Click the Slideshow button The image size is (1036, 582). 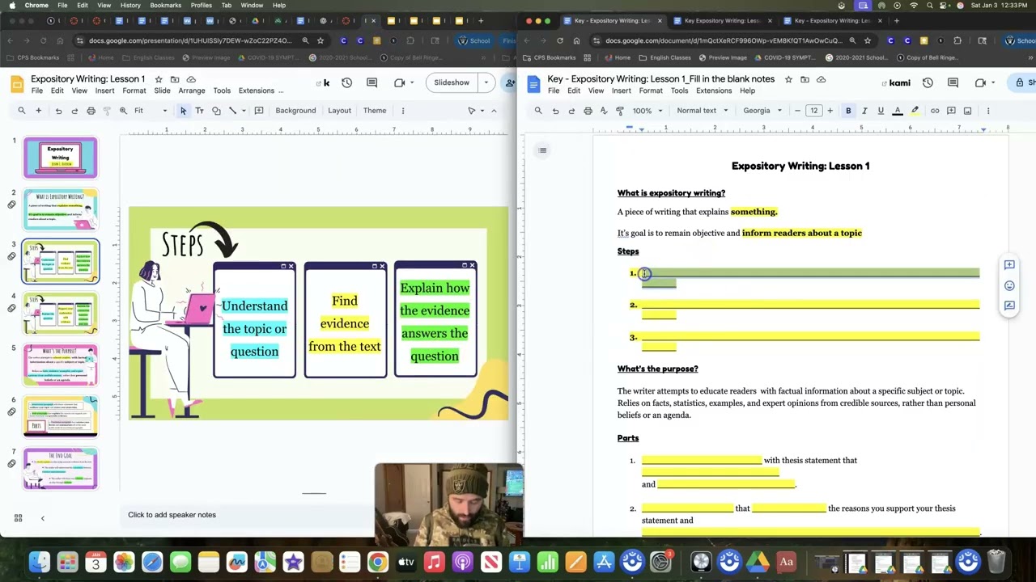coord(452,82)
